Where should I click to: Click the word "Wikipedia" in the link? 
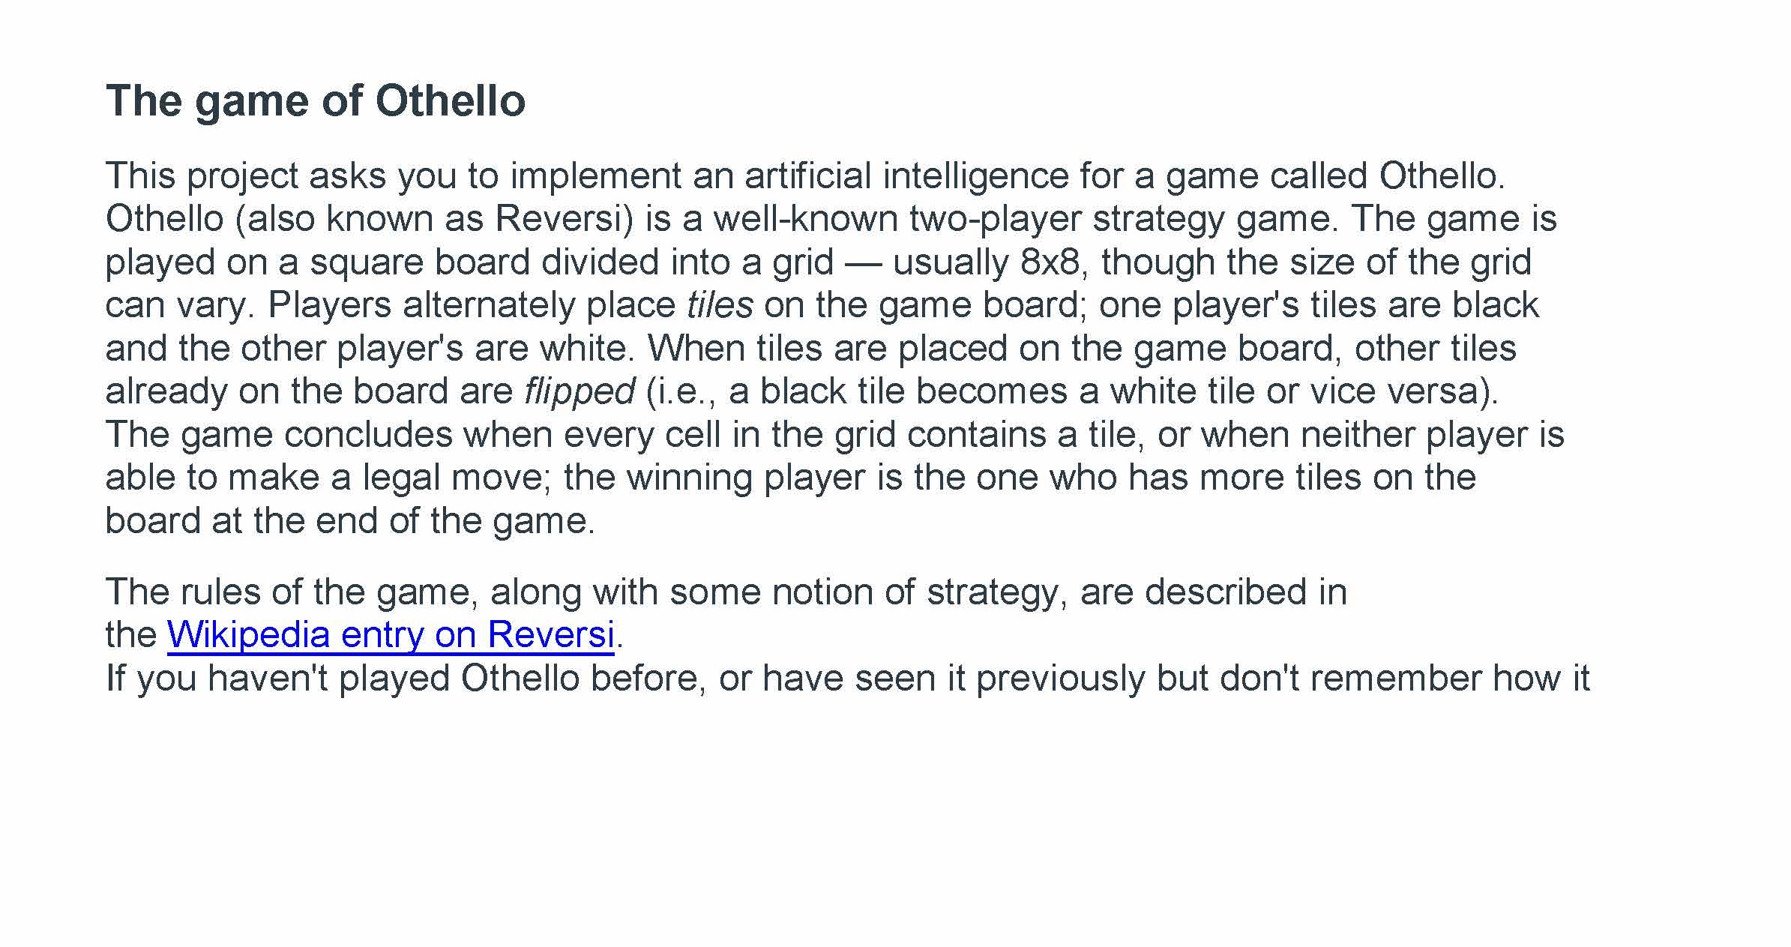pos(248,634)
